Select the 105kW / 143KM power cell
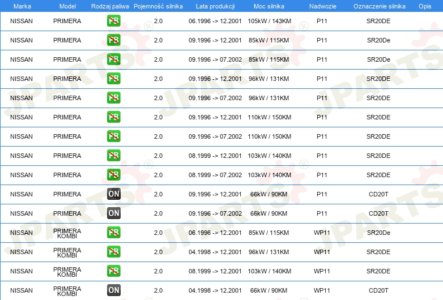This screenshot has width=443, height=300. (269, 21)
